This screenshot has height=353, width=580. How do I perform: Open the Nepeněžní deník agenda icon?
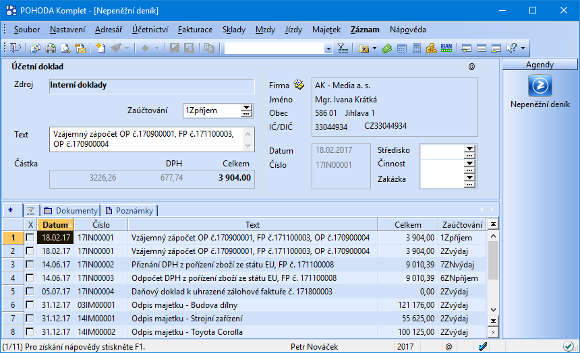(x=540, y=86)
